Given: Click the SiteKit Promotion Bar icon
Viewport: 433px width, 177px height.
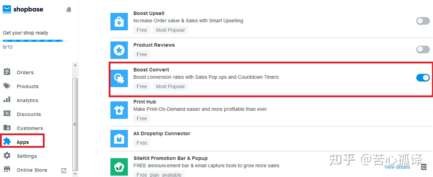Looking at the screenshot, I should 119,167.
